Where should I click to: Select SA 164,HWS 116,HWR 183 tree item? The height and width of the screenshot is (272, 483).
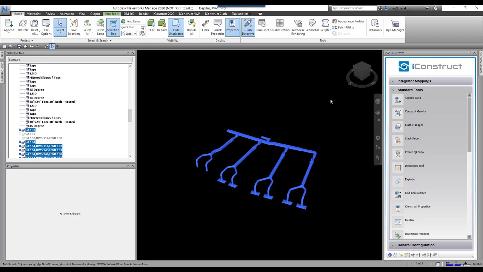(x=44, y=146)
